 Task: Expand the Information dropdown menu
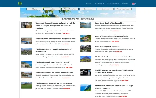pyautogui.click(x=113, y=3)
